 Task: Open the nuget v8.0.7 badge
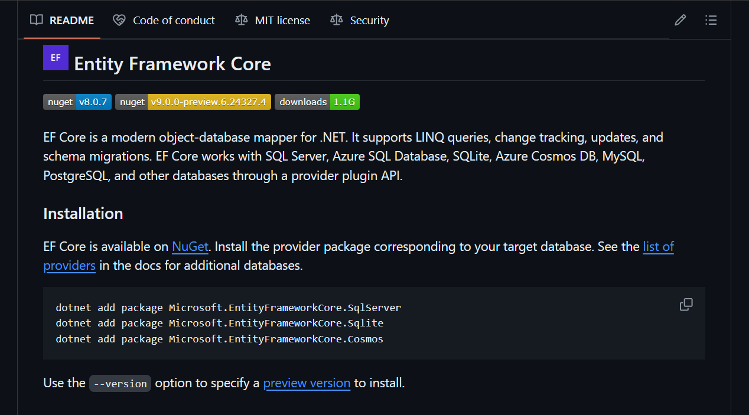[x=77, y=102]
